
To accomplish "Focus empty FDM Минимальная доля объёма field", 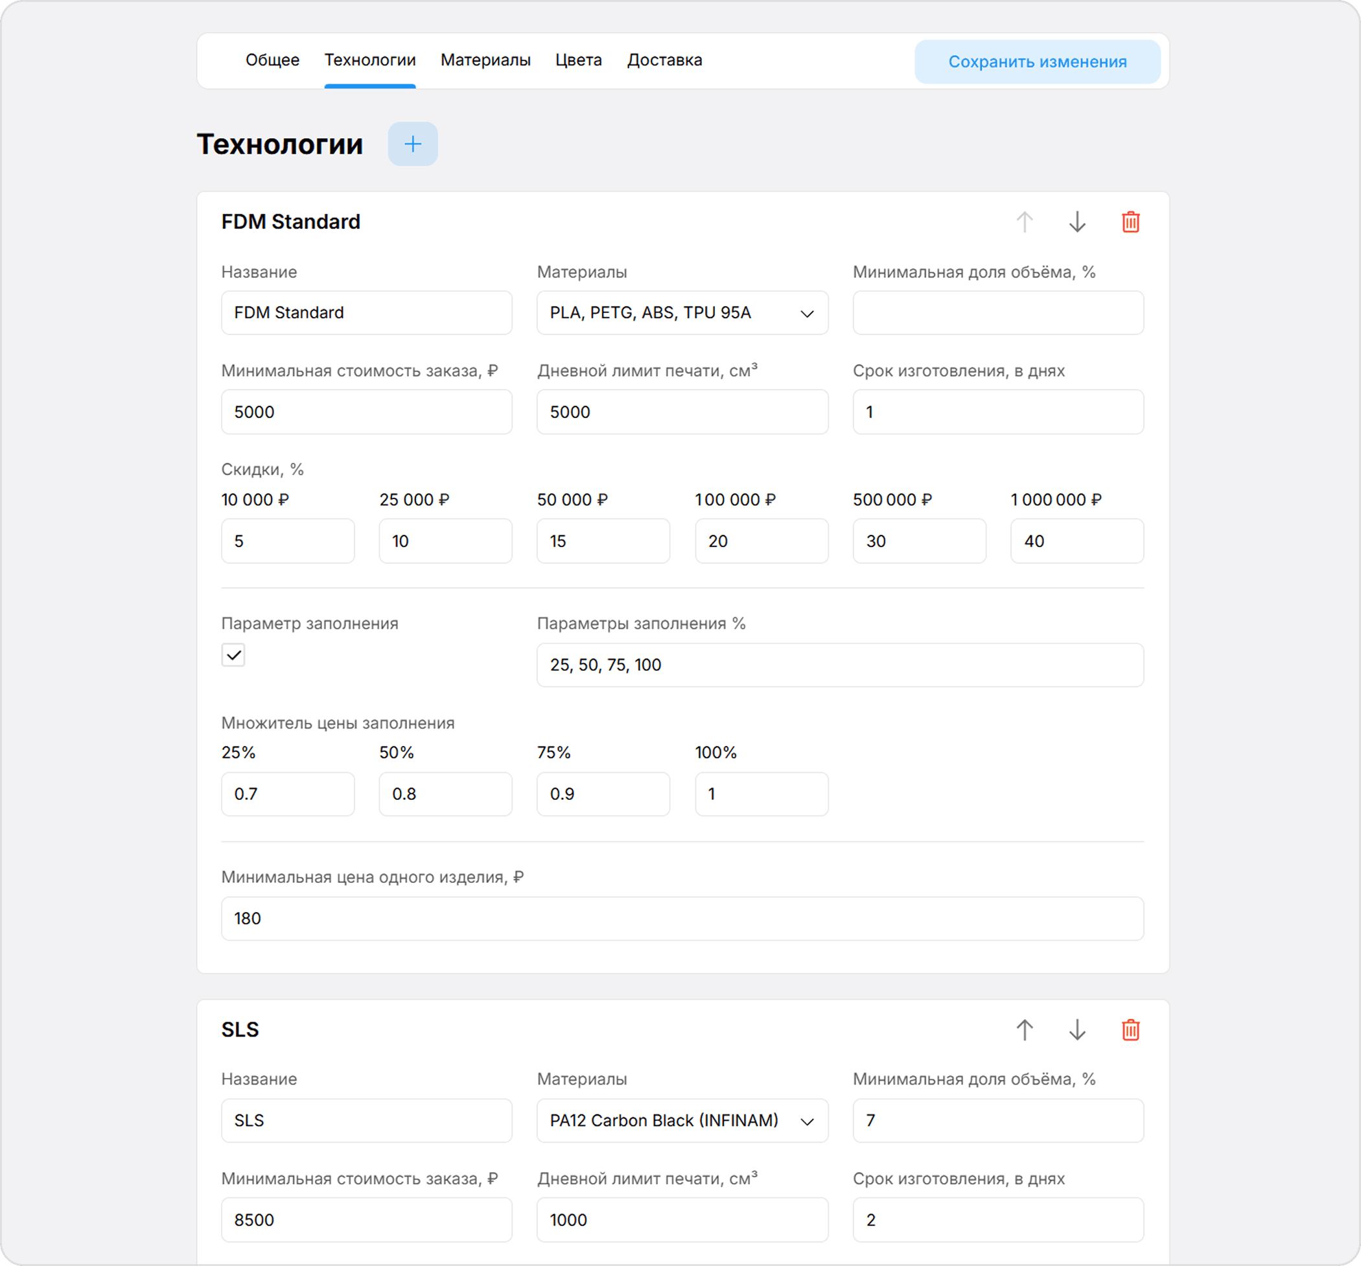I will click(998, 313).
